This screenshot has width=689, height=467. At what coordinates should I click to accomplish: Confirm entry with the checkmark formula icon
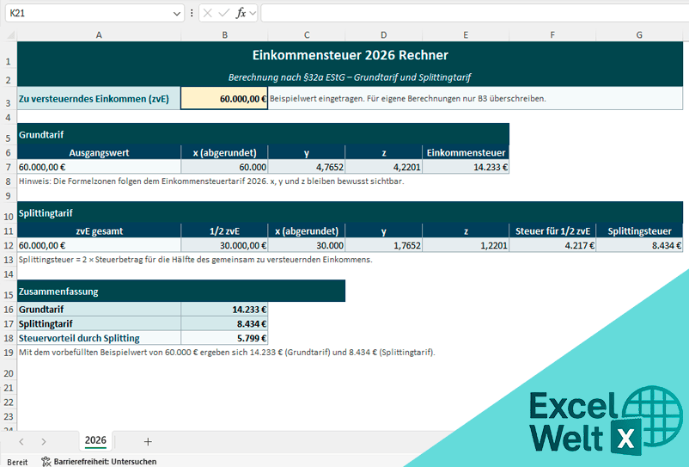coord(224,14)
